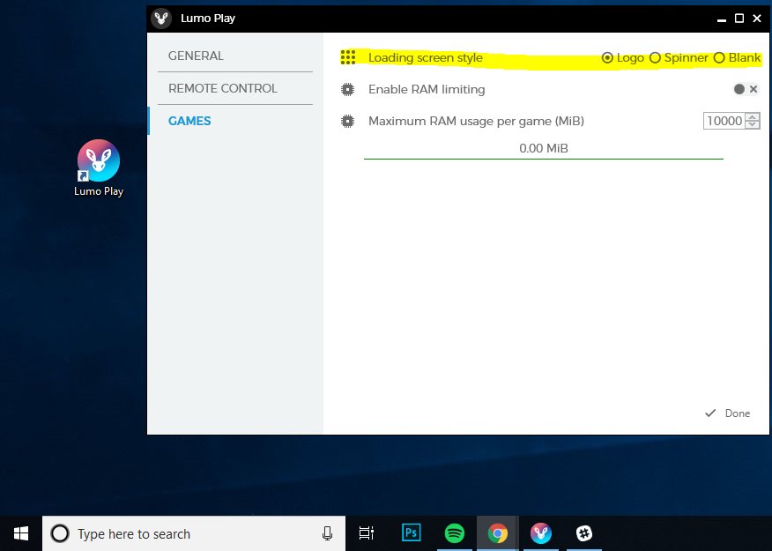Choose the Logo loading screen style
772x551 pixels.
(622, 57)
